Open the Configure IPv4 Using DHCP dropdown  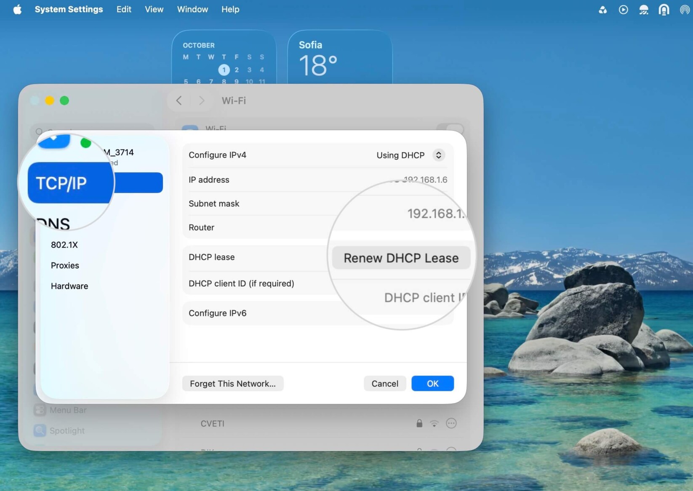pyautogui.click(x=410, y=155)
